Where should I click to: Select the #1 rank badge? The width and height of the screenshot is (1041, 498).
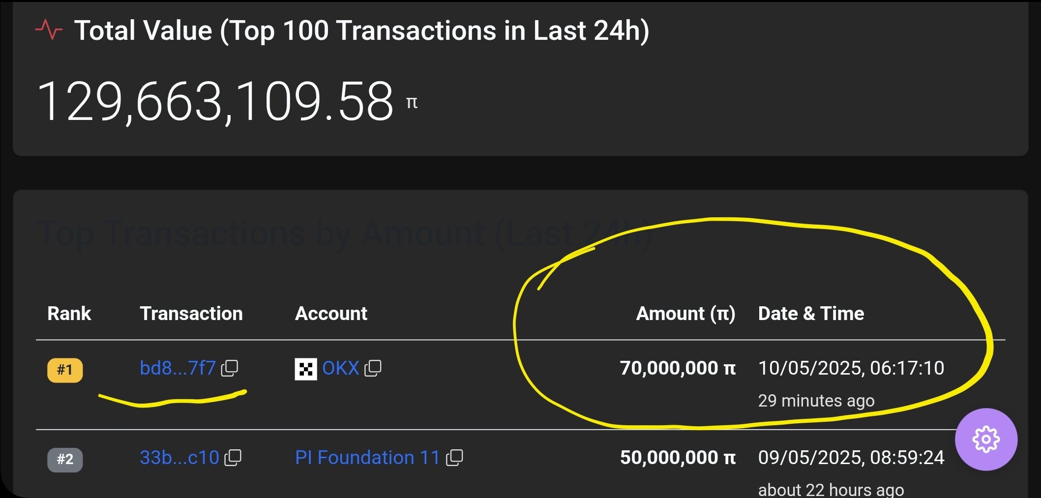click(65, 370)
